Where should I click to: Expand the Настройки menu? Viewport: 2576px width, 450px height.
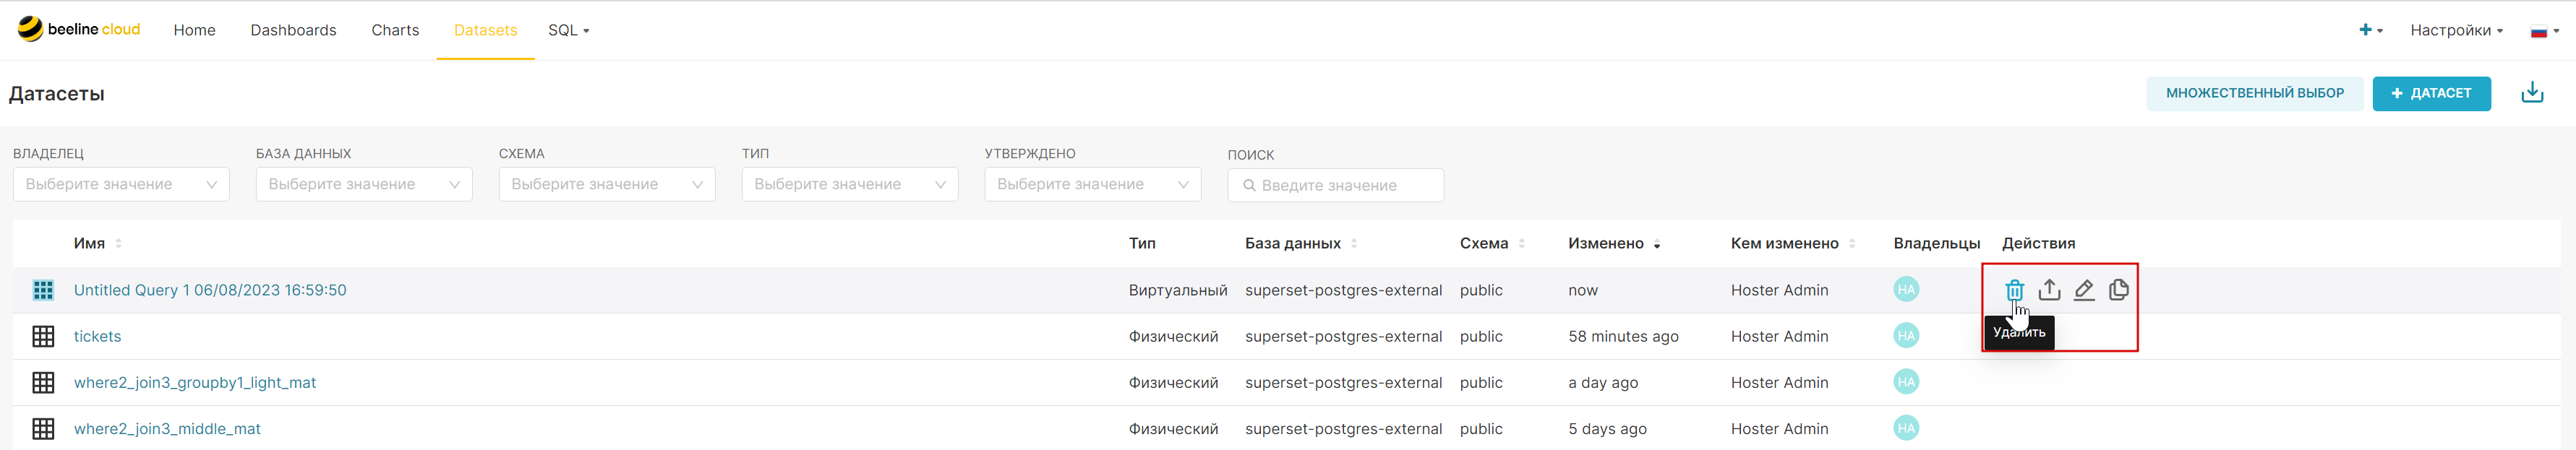2456,30
